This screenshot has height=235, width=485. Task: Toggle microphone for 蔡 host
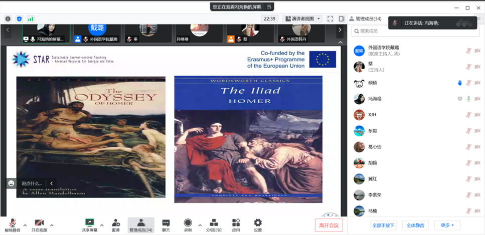click(468, 67)
